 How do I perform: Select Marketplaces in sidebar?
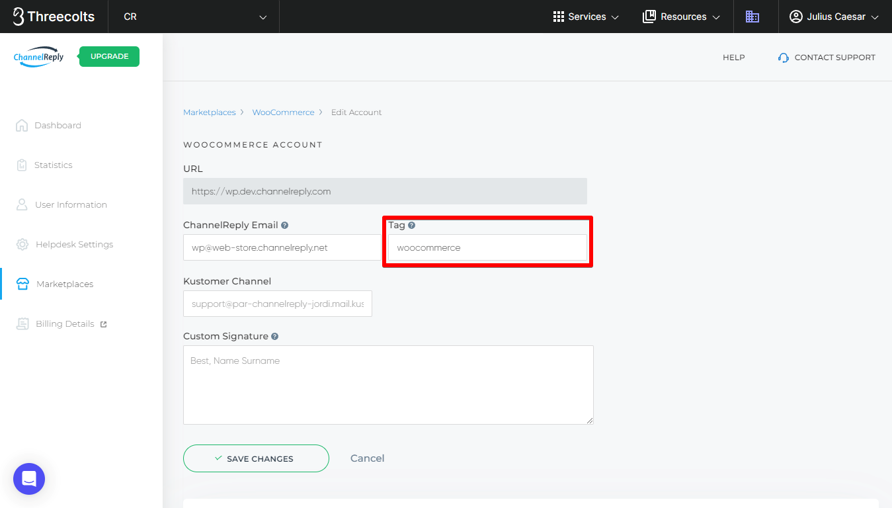tap(65, 284)
